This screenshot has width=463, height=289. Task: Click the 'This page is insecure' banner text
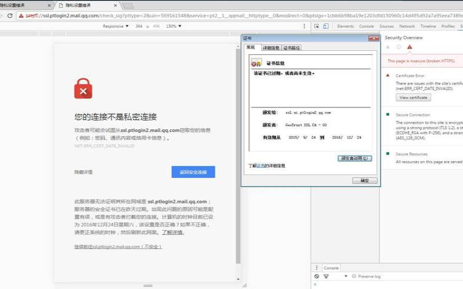[421, 61]
